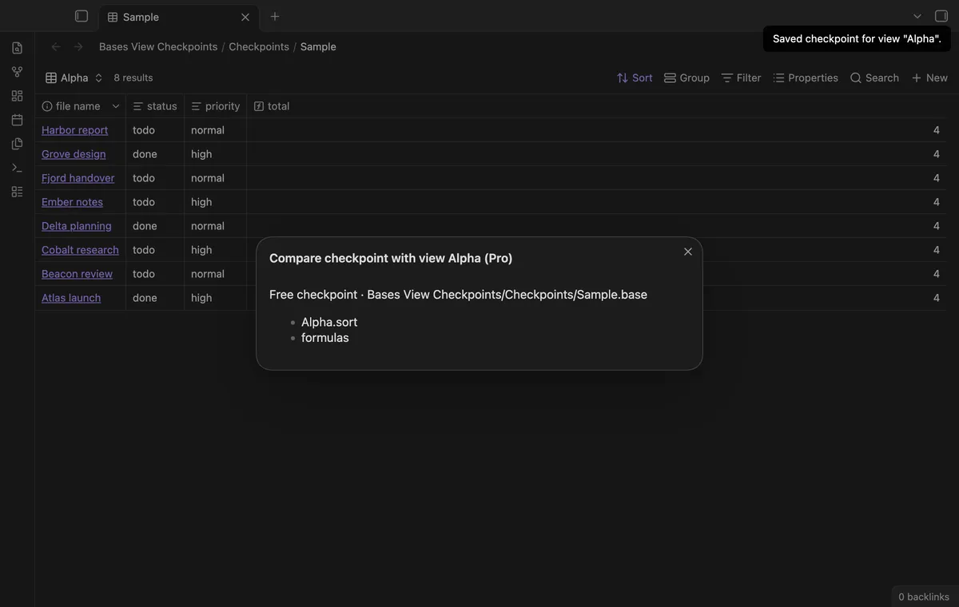The width and height of the screenshot is (959, 607).
Task: Close the Compare checkpoint dialog
Action: pos(688,252)
